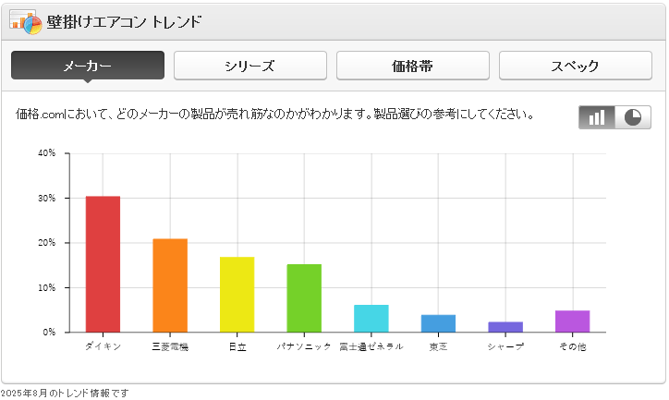Click the red ダイキン bar

tap(103, 264)
